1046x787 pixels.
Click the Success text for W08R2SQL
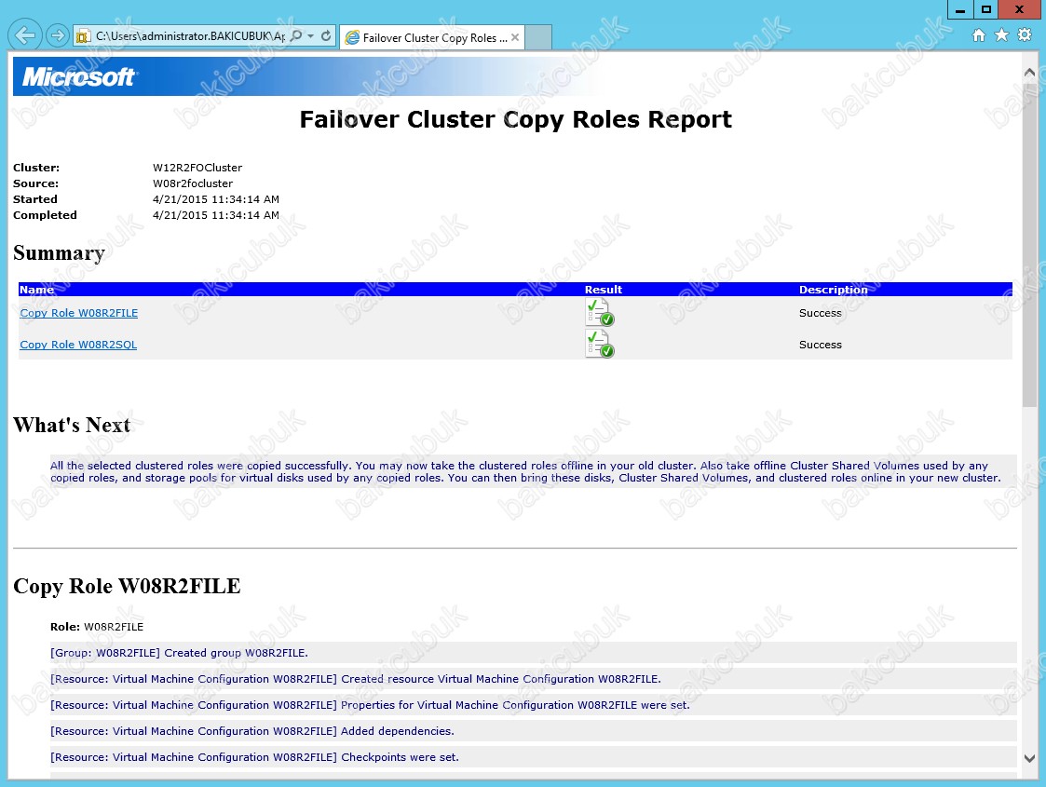[821, 345]
